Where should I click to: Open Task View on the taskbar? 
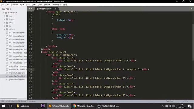click(x=11, y=106)
